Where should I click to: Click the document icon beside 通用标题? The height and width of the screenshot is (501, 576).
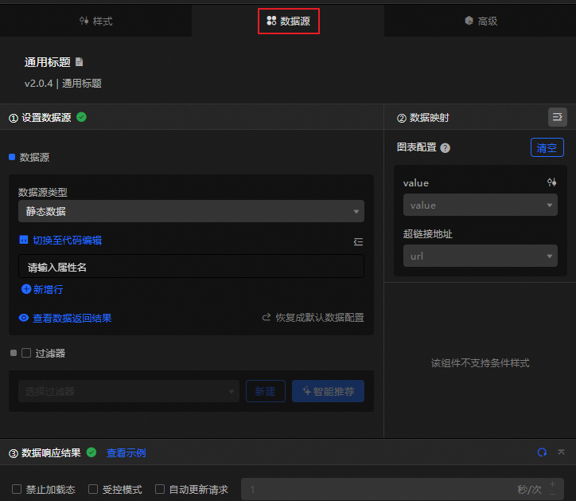(x=80, y=62)
